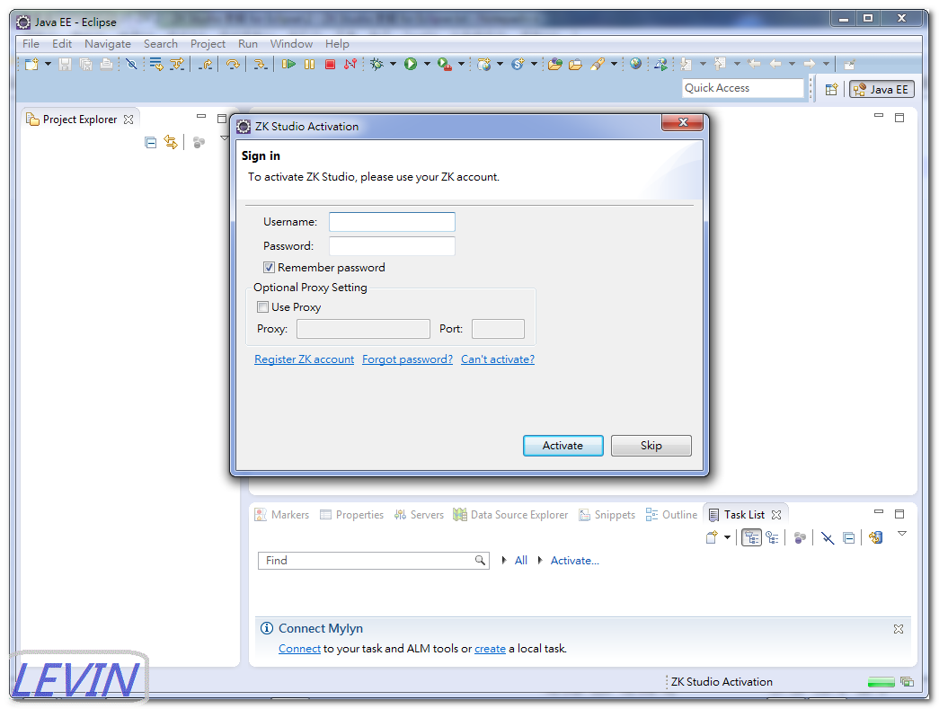The image size is (939, 709).
Task: Click the Disconnect debug icon
Action: click(x=350, y=64)
